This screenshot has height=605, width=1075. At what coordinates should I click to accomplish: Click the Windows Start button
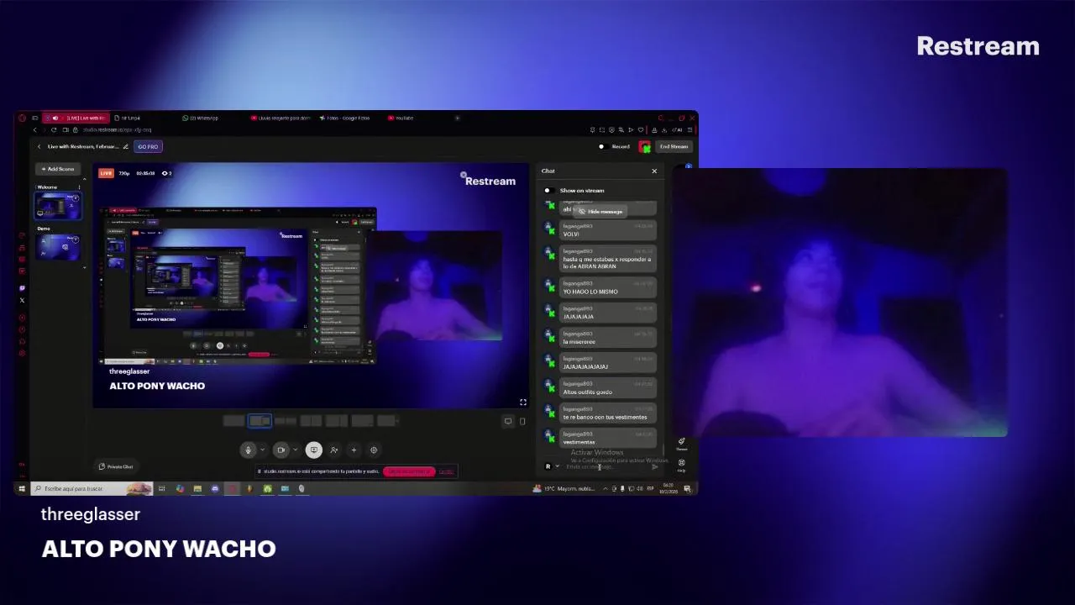coord(22,488)
